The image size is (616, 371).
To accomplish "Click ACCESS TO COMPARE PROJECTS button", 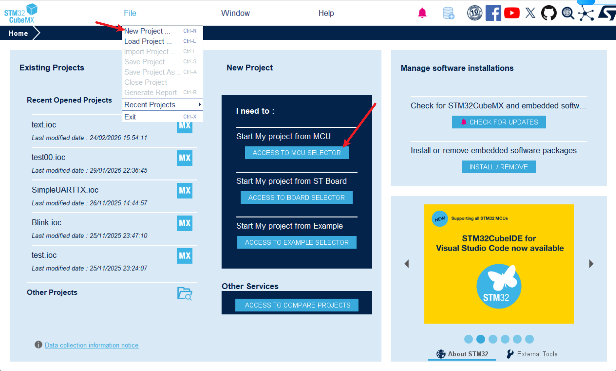I will tap(297, 305).
